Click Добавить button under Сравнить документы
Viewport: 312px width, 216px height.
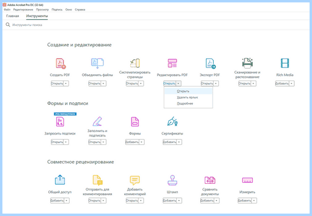pyautogui.click(x=207, y=201)
